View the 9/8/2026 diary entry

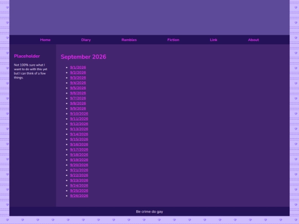click(78, 103)
